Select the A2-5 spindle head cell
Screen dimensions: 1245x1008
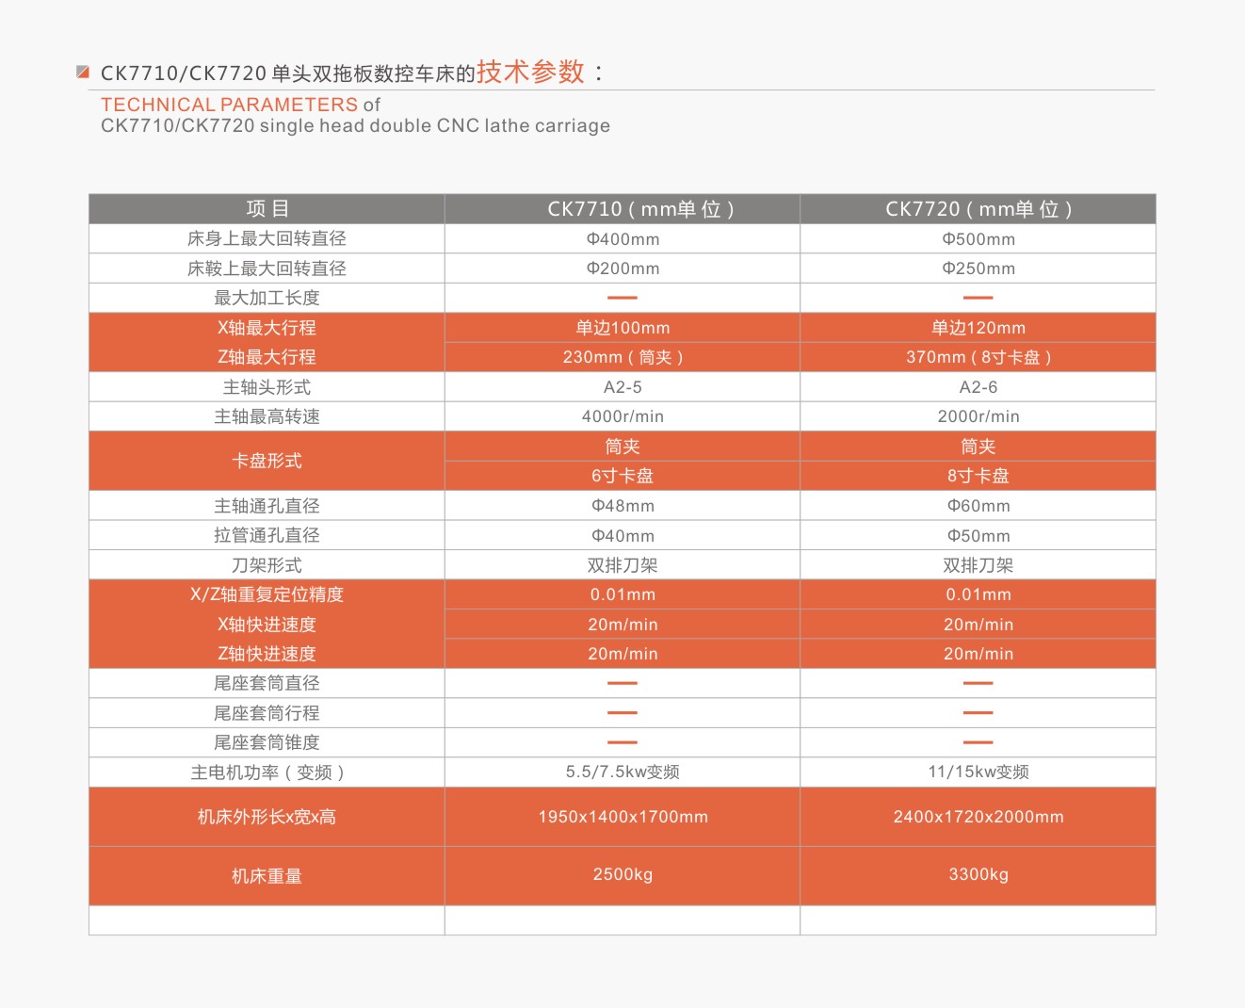point(622,387)
